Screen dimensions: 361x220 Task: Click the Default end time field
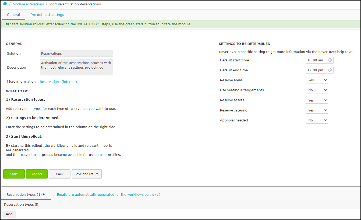[x=320, y=70]
